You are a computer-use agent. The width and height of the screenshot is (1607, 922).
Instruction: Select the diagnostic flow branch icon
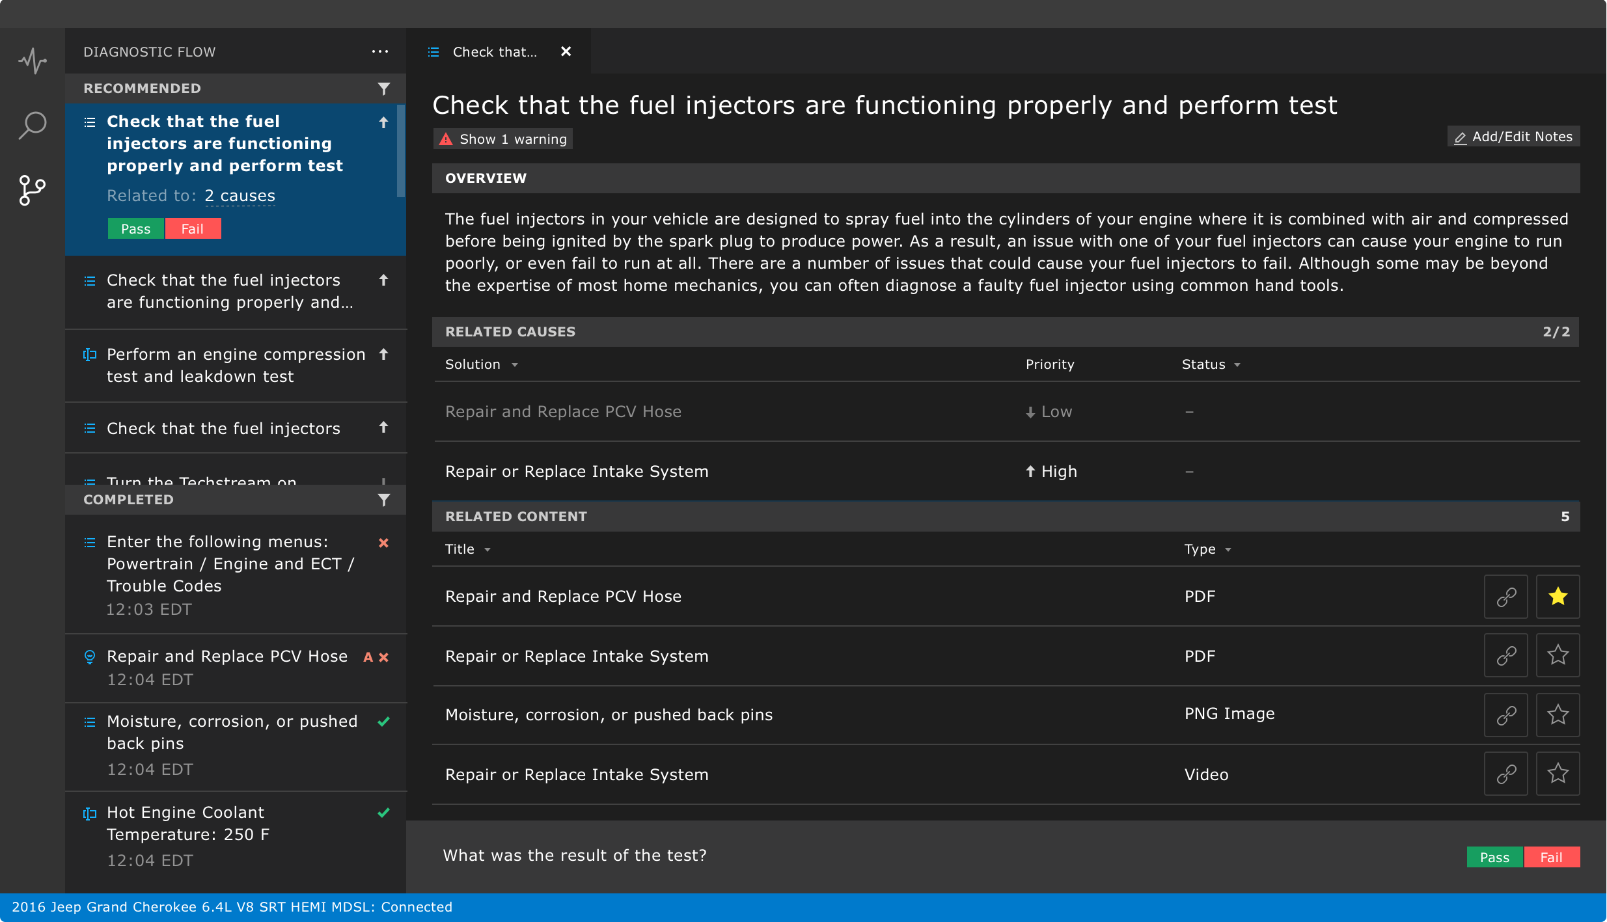click(x=33, y=191)
